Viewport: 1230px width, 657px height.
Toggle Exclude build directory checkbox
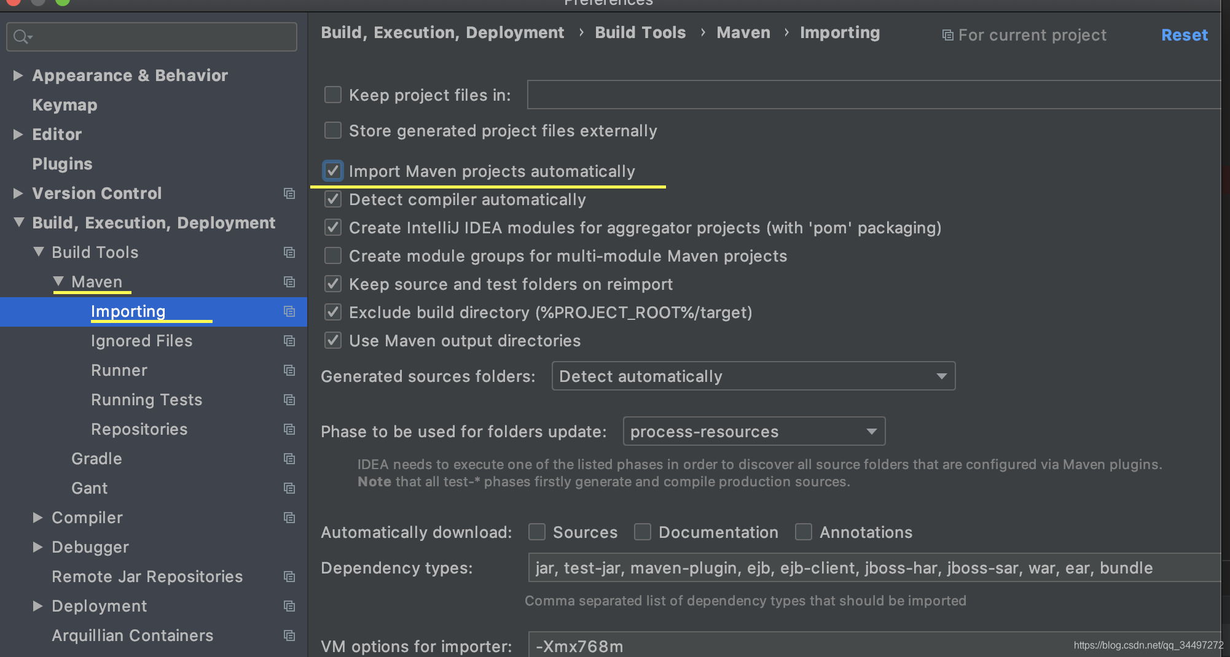tap(333, 312)
